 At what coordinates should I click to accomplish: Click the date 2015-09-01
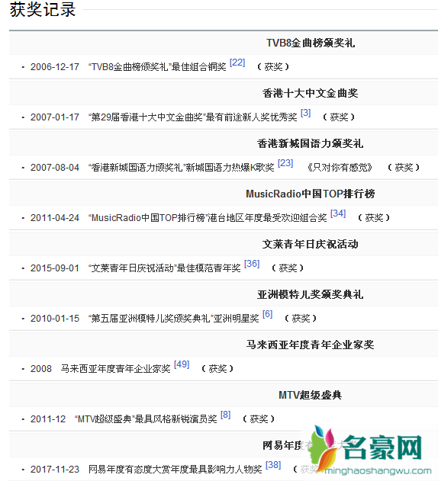coord(55,268)
